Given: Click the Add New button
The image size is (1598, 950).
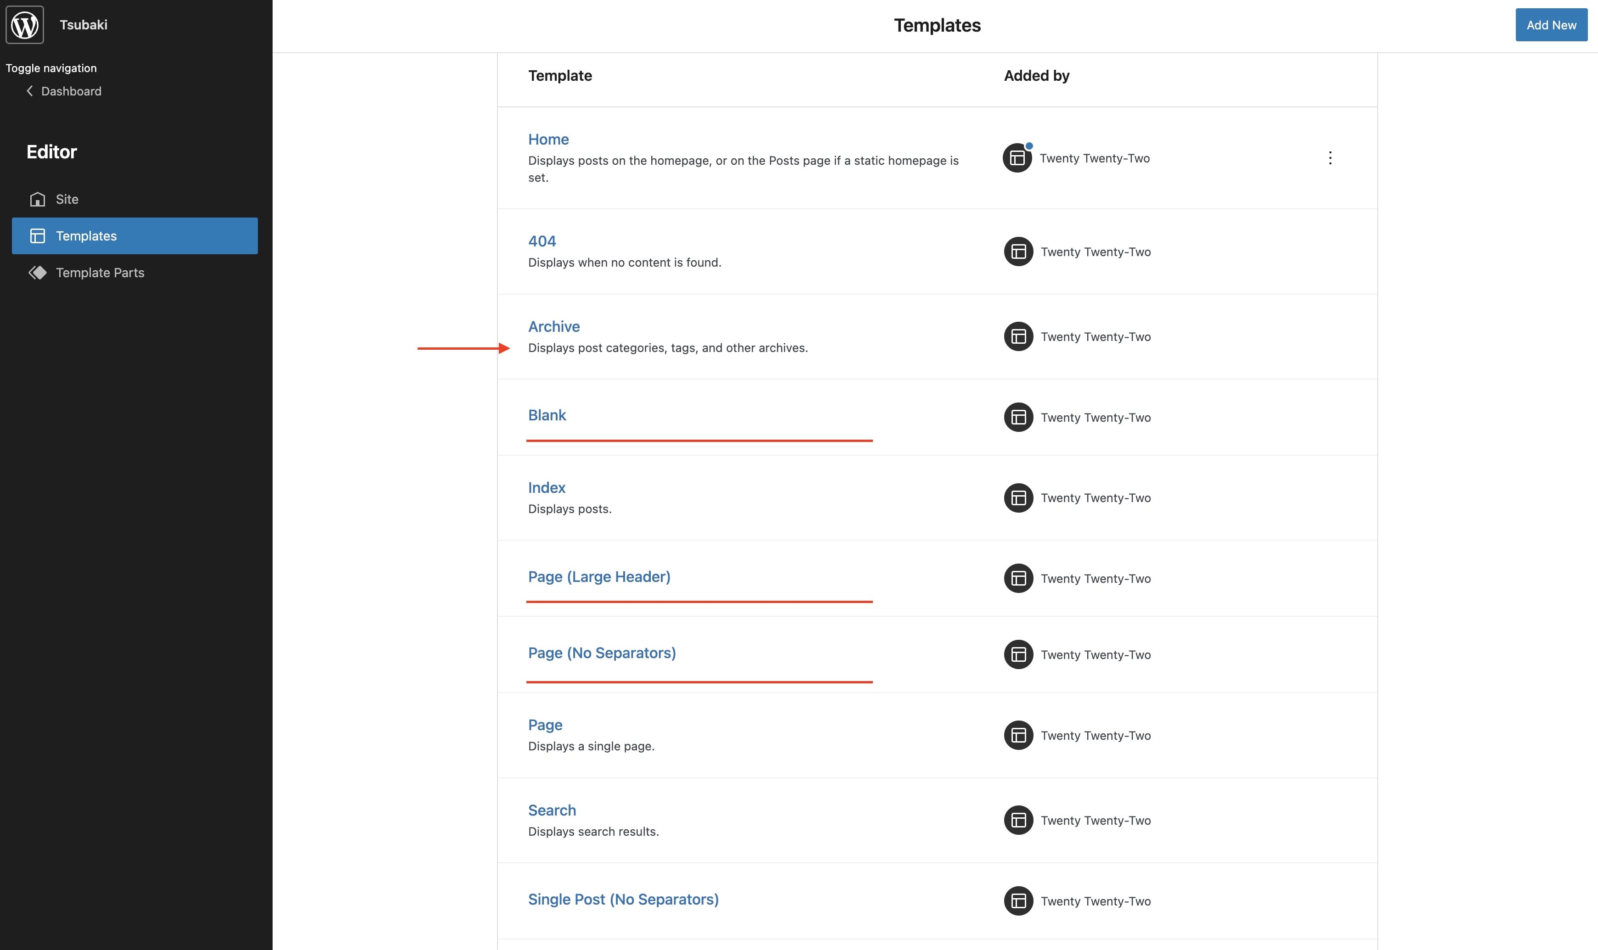Looking at the screenshot, I should pos(1551,25).
